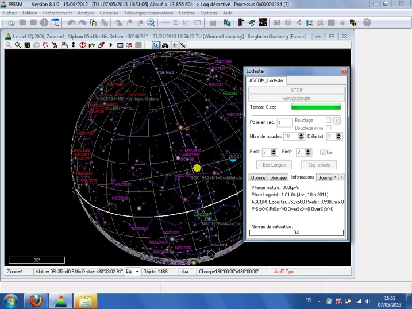Click the green exposure progress bar
This screenshot has height=309, width=412.
point(315,107)
